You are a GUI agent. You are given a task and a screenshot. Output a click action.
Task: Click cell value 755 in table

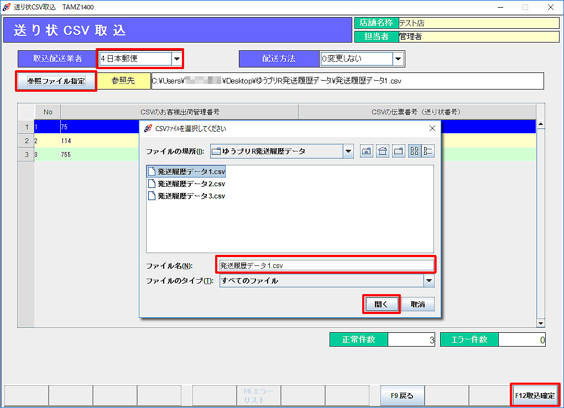click(66, 154)
